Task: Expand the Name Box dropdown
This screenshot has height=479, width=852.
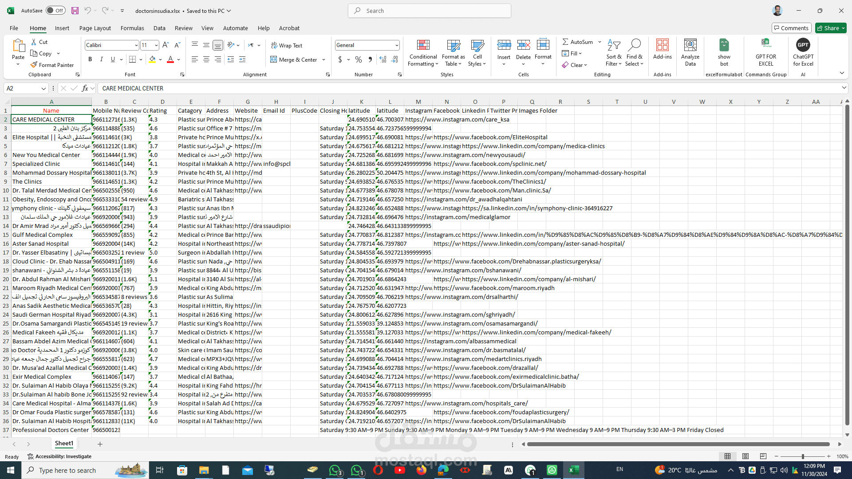Action: 43,88
